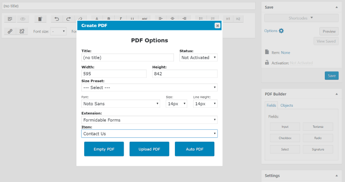Toggle the eye preview icon in toolbar
This screenshot has width=345, height=182.
[23, 19]
